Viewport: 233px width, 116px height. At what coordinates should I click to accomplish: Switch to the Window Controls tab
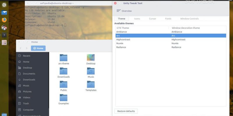pyautogui.click(x=189, y=19)
